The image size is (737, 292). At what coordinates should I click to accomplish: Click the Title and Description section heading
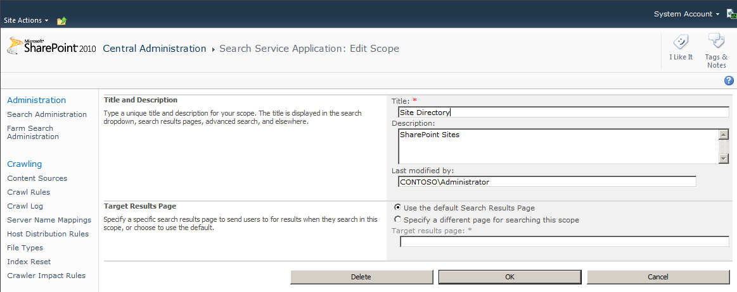point(141,100)
